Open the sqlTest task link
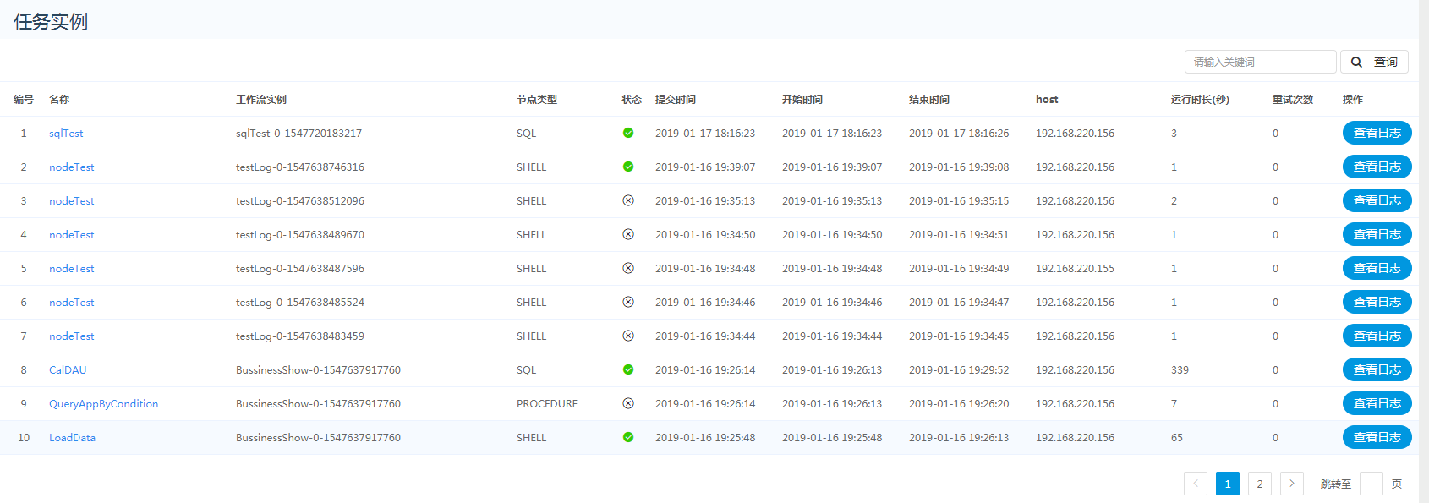This screenshot has width=1429, height=503. 66,134
